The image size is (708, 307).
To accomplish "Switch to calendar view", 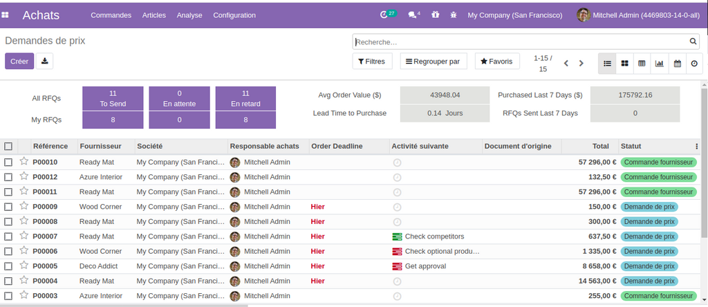I will [x=678, y=63].
